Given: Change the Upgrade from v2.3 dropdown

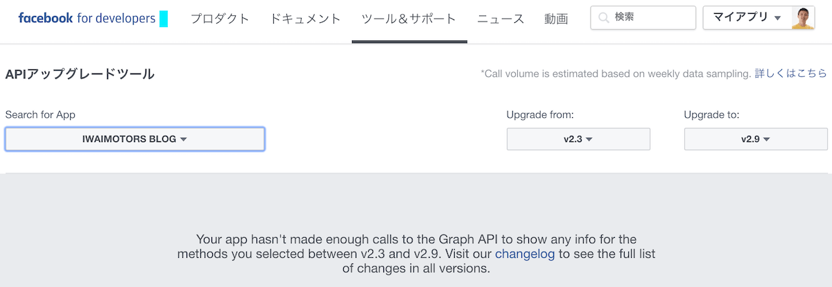Looking at the screenshot, I should 578,139.
